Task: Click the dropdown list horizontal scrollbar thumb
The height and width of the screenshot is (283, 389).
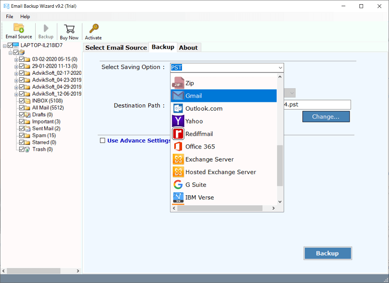Action: click(x=220, y=208)
